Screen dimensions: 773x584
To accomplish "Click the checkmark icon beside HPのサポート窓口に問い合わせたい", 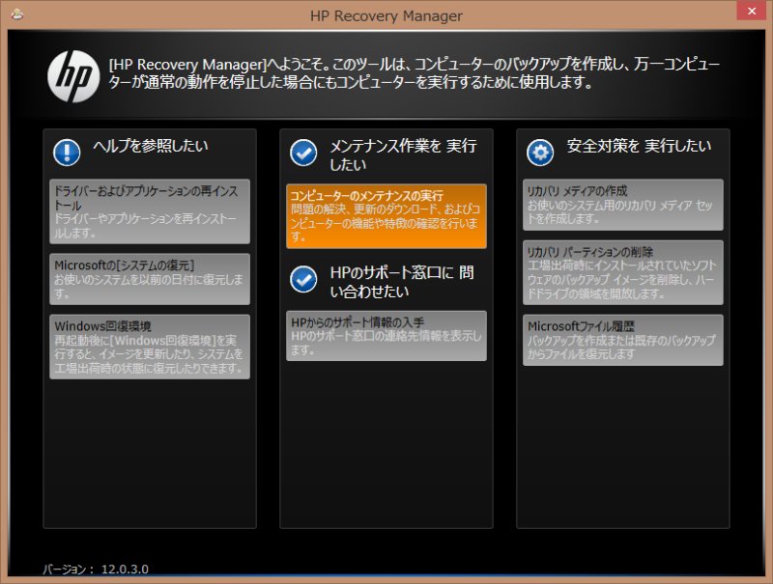I will point(303,279).
